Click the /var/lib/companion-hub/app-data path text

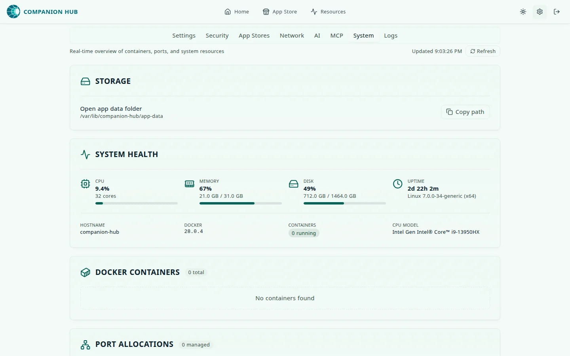point(122,116)
